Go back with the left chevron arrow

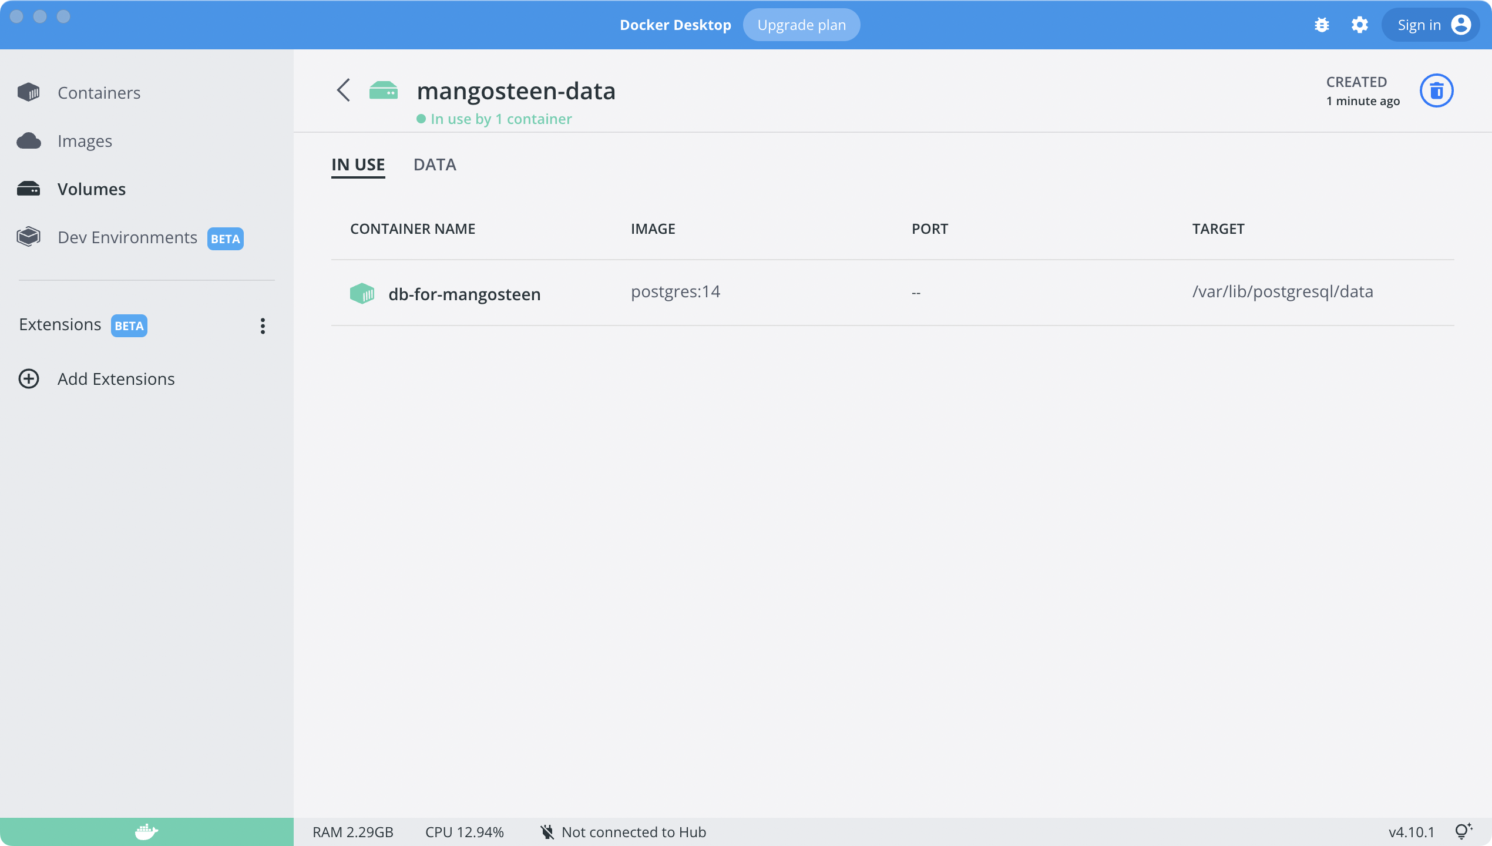344,90
